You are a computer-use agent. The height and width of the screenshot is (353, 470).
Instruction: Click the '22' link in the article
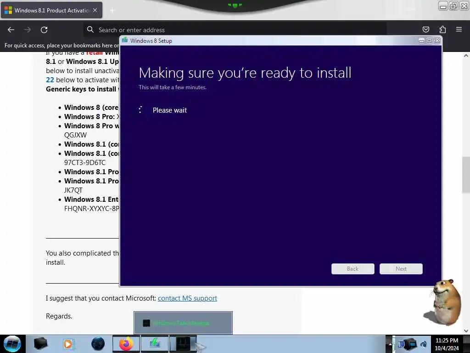pos(50,80)
